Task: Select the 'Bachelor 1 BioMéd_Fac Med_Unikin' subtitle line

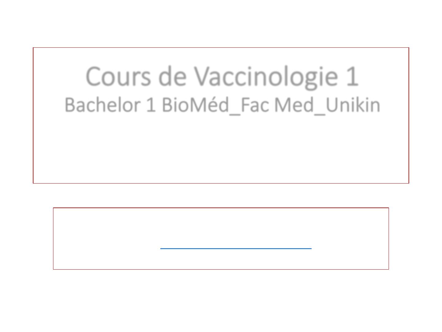Action: coord(223,105)
